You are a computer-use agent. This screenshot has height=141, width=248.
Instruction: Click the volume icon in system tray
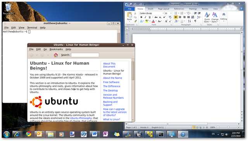pyautogui.click(x=227, y=134)
